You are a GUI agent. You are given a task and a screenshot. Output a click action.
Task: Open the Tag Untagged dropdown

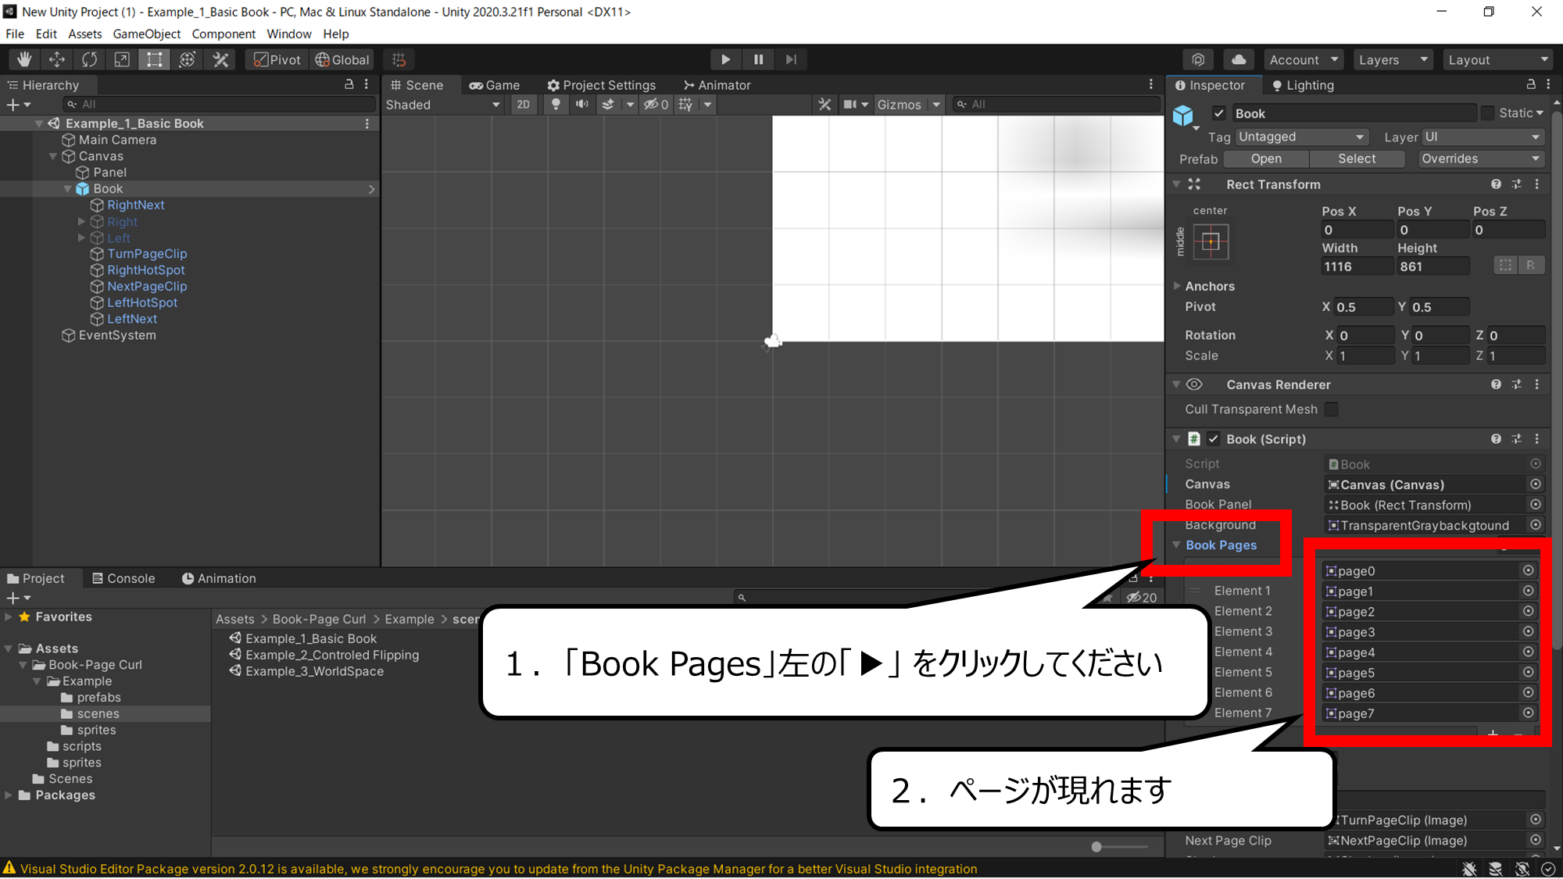[x=1302, y=137]
